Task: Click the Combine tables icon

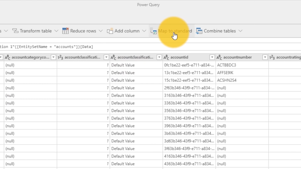Action: point(199,31)
